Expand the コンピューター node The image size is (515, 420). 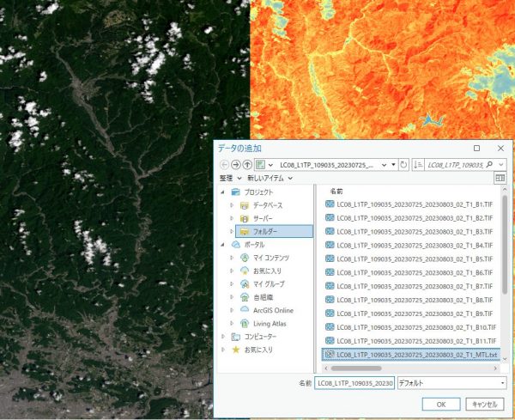[223, 337]
